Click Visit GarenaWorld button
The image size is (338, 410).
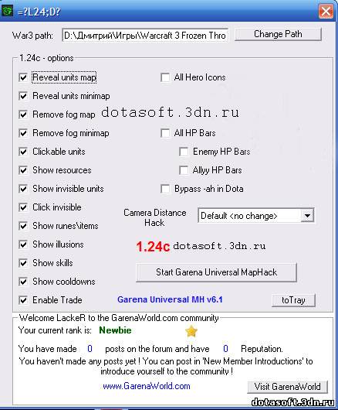pyautogui.click(x=287, y=387)
